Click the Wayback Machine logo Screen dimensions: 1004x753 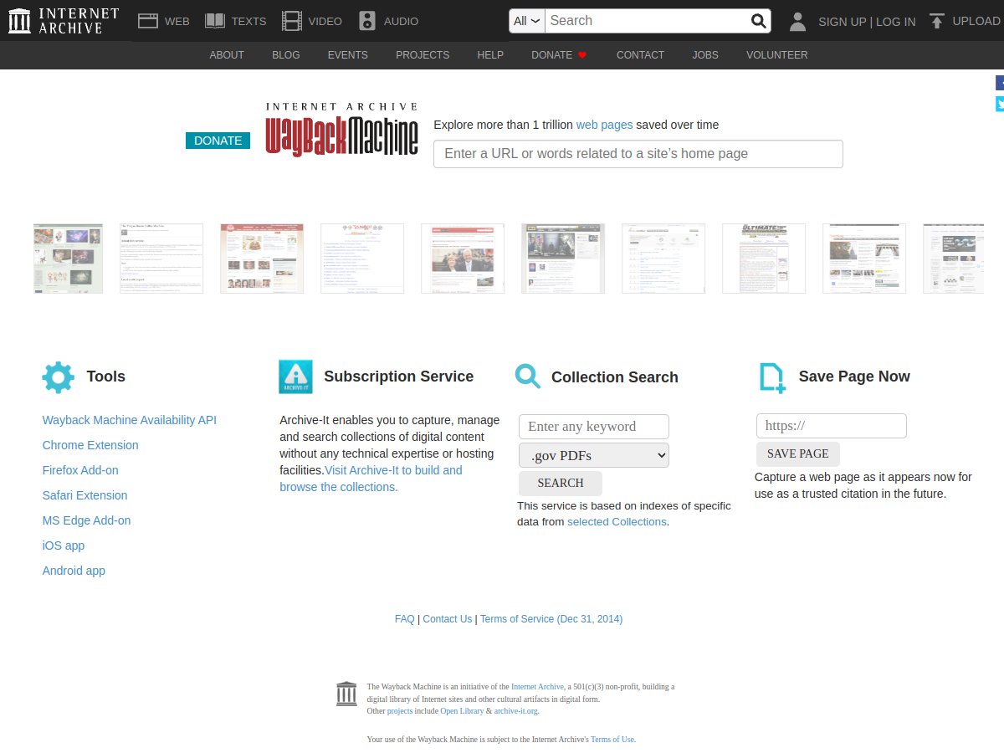coord(341,129)
